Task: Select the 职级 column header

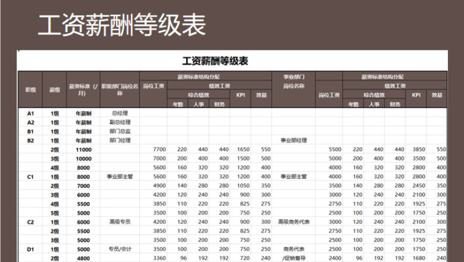Action: 30,90
